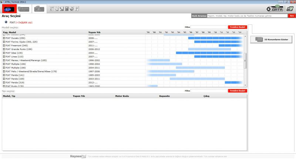Click Yeniden Başlat above the model list
296x159 pixels.
pos(238,27)
